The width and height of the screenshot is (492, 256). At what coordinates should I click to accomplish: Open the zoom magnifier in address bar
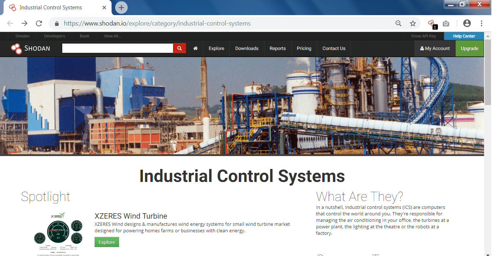click(398, 23)
